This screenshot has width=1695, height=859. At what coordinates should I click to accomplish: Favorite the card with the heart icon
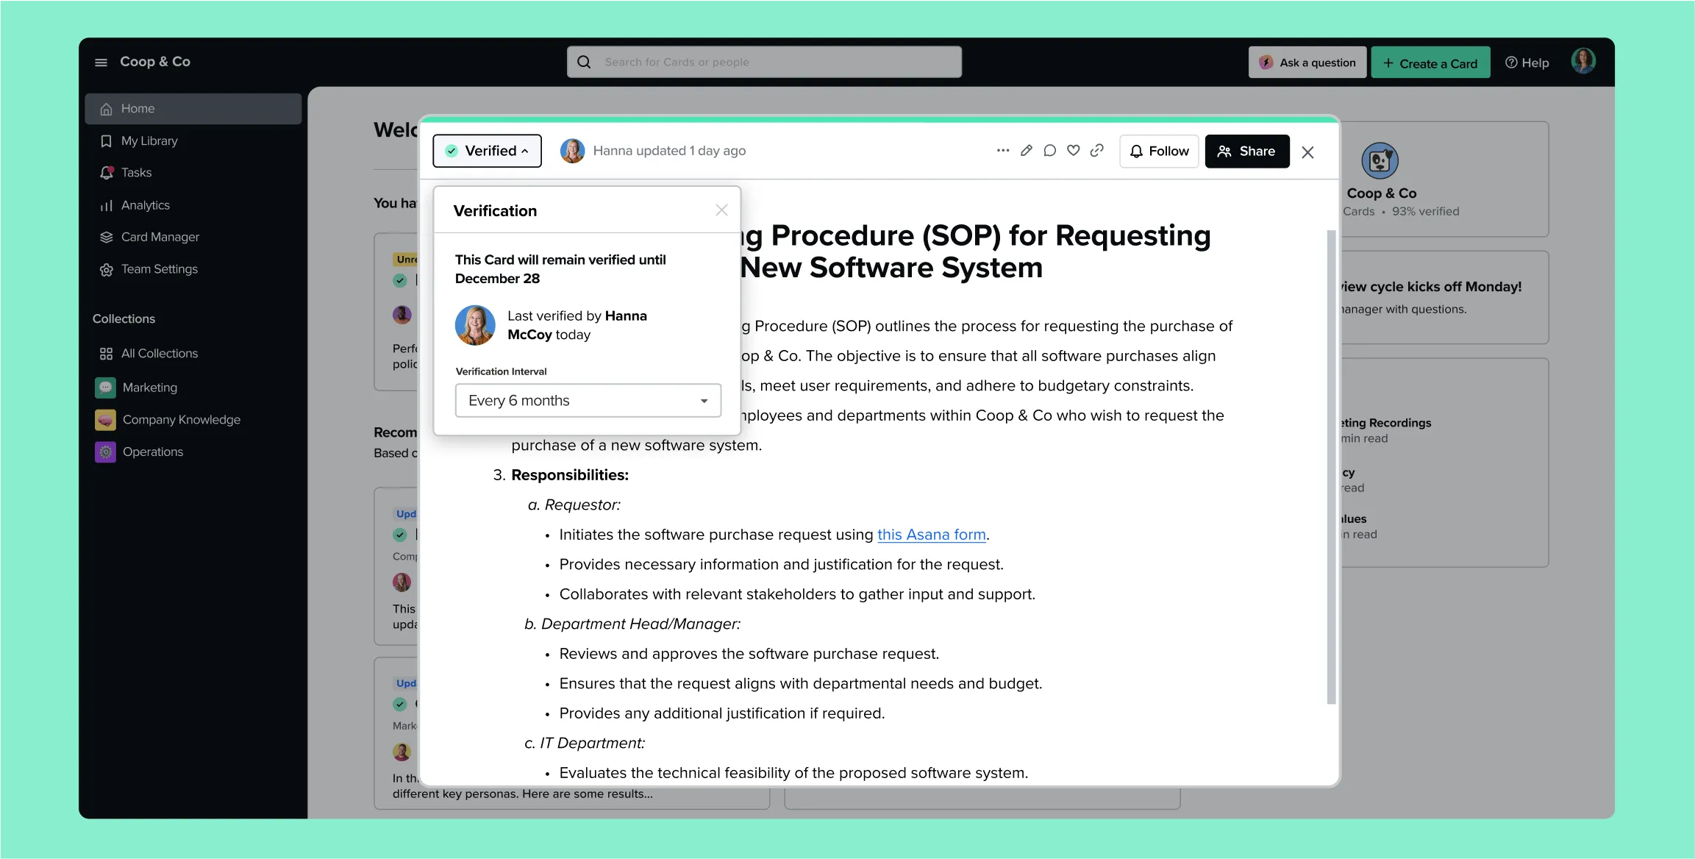click(x=1073, y=150)
